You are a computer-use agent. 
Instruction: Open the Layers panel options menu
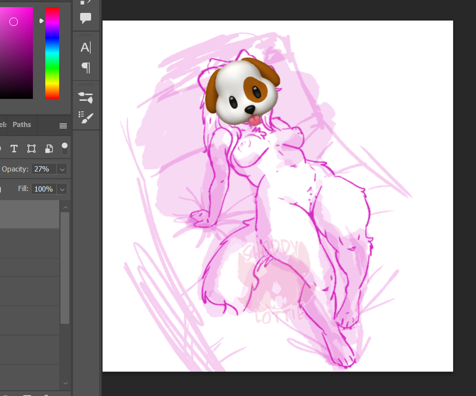click(x=63, y=126)
